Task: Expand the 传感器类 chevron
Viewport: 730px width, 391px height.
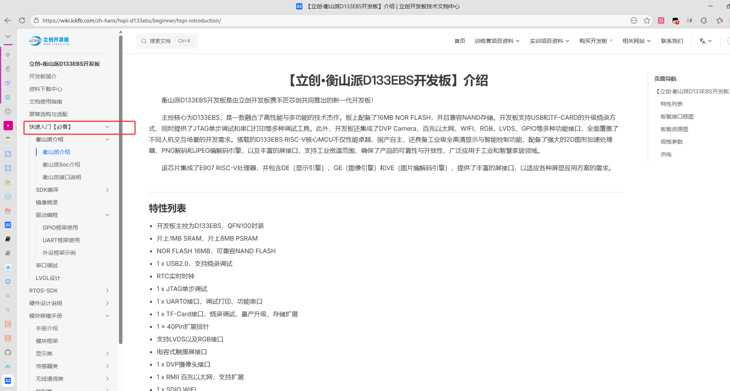Action: (107, 366)
